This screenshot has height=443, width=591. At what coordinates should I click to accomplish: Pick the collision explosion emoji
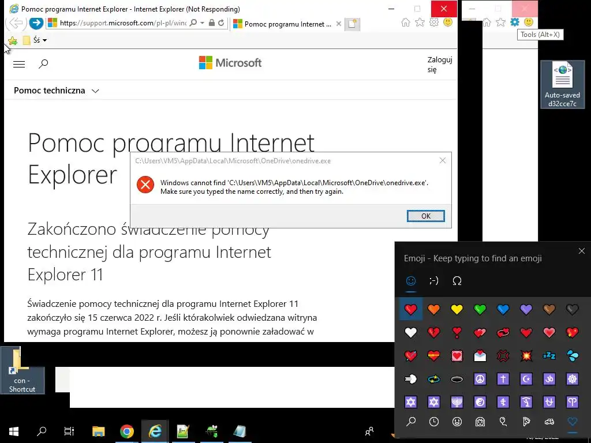click(x=526, y=355)
